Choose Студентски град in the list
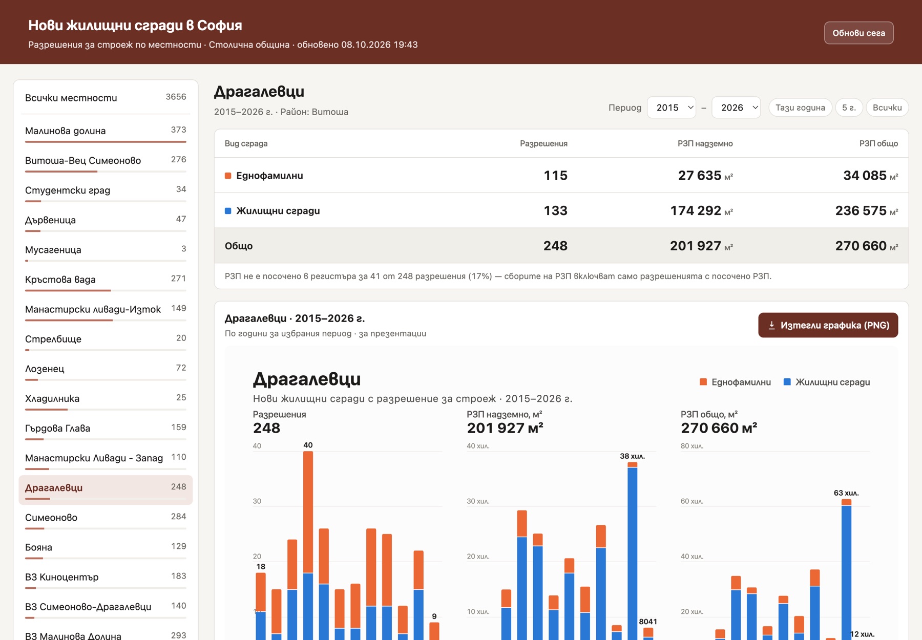 click(106, 191)
